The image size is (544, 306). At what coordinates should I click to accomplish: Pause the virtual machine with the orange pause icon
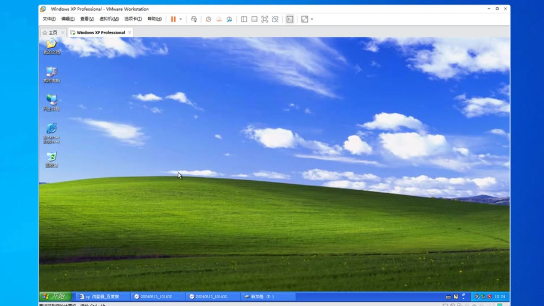pyautogui.click(x=173, y=19)
